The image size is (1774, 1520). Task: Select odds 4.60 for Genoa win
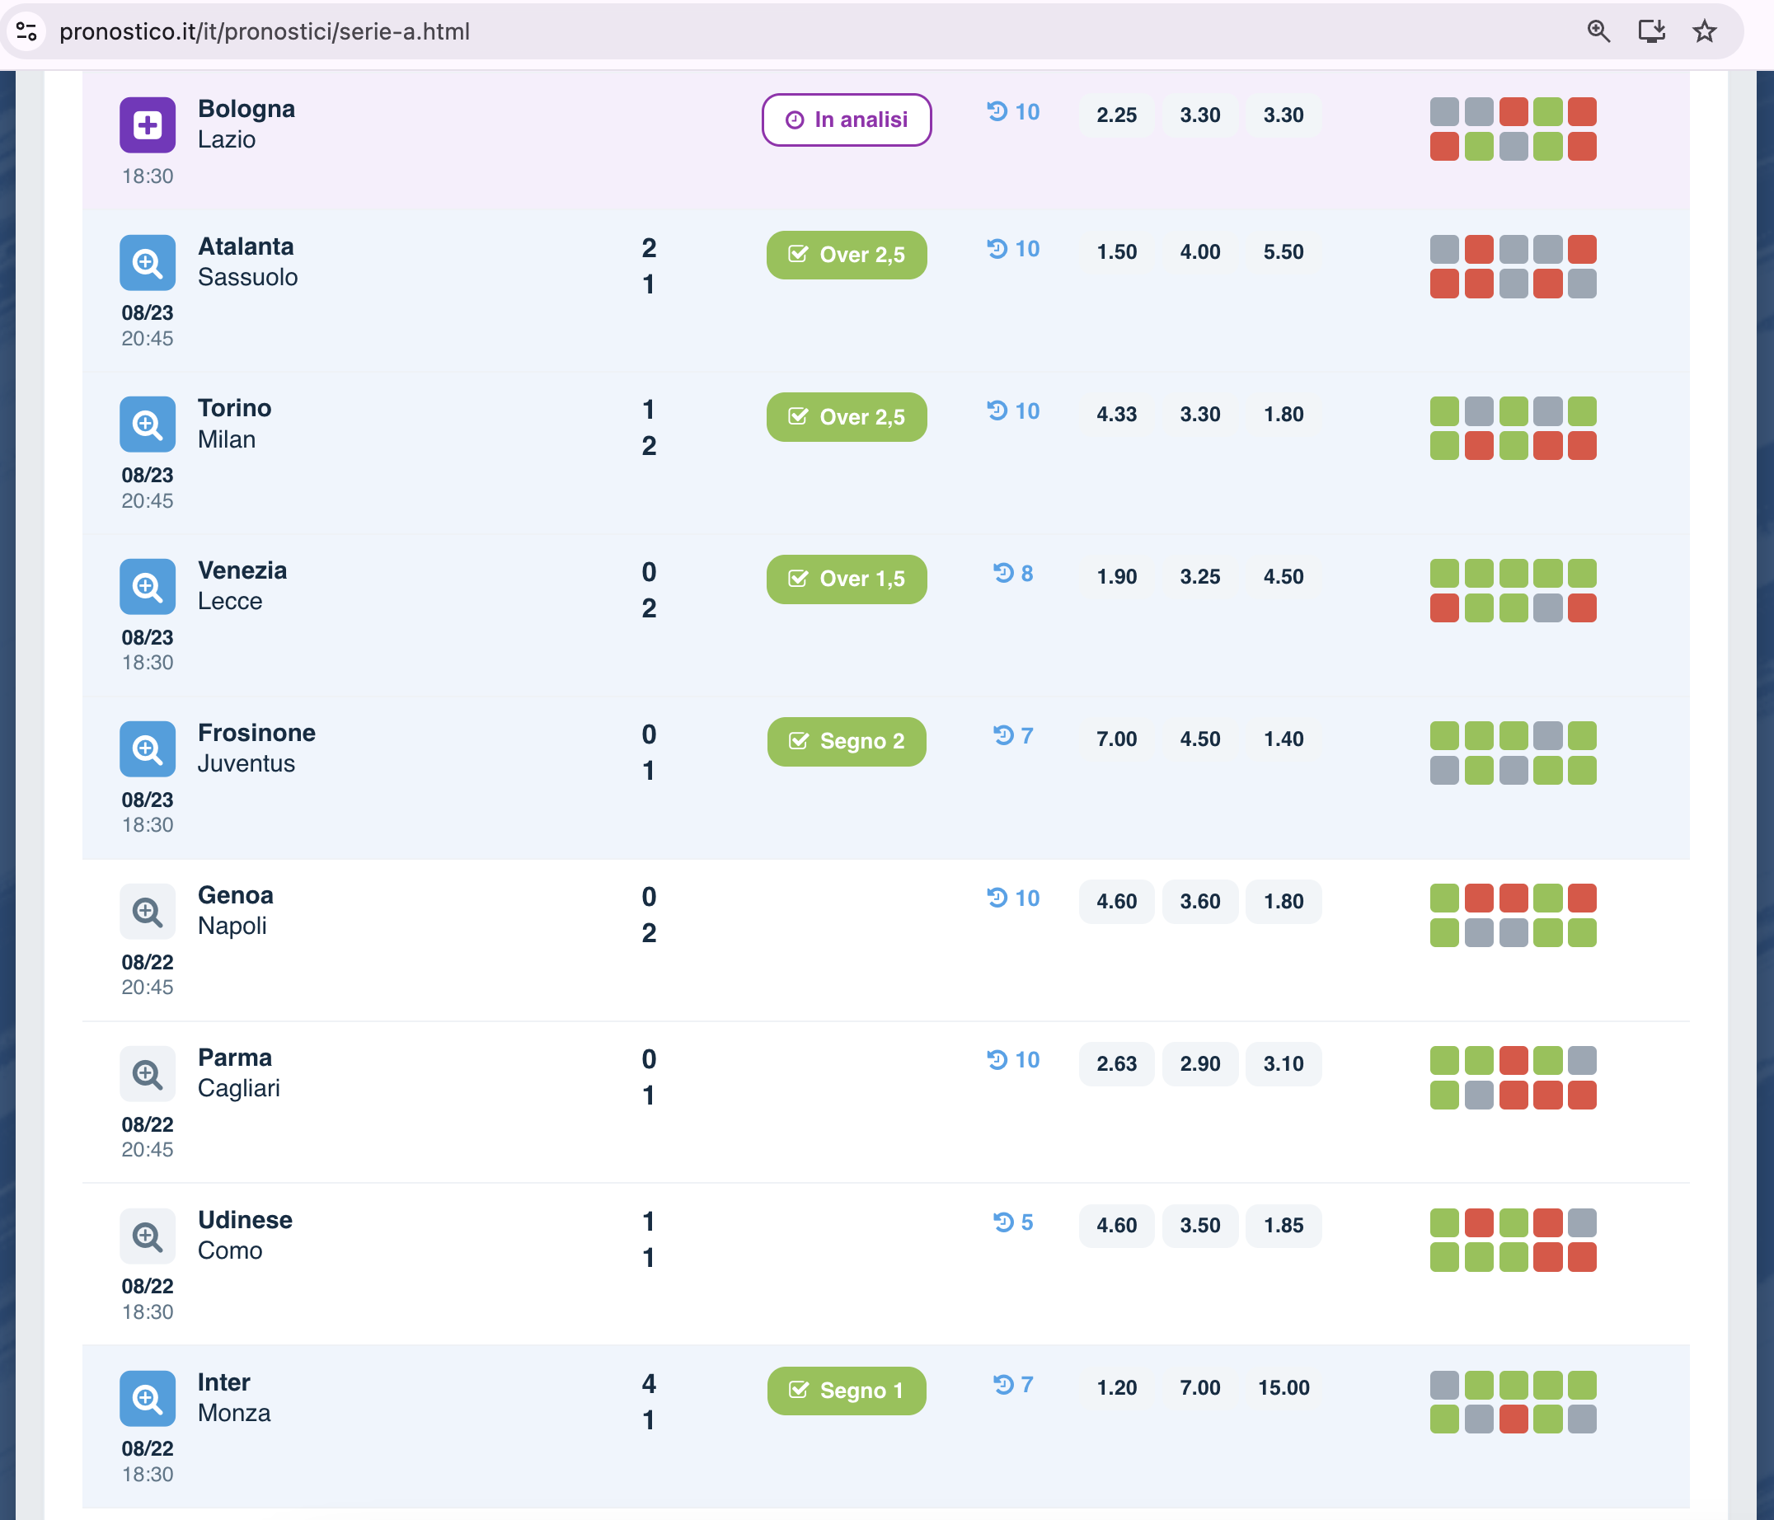tap(1116, 902)
